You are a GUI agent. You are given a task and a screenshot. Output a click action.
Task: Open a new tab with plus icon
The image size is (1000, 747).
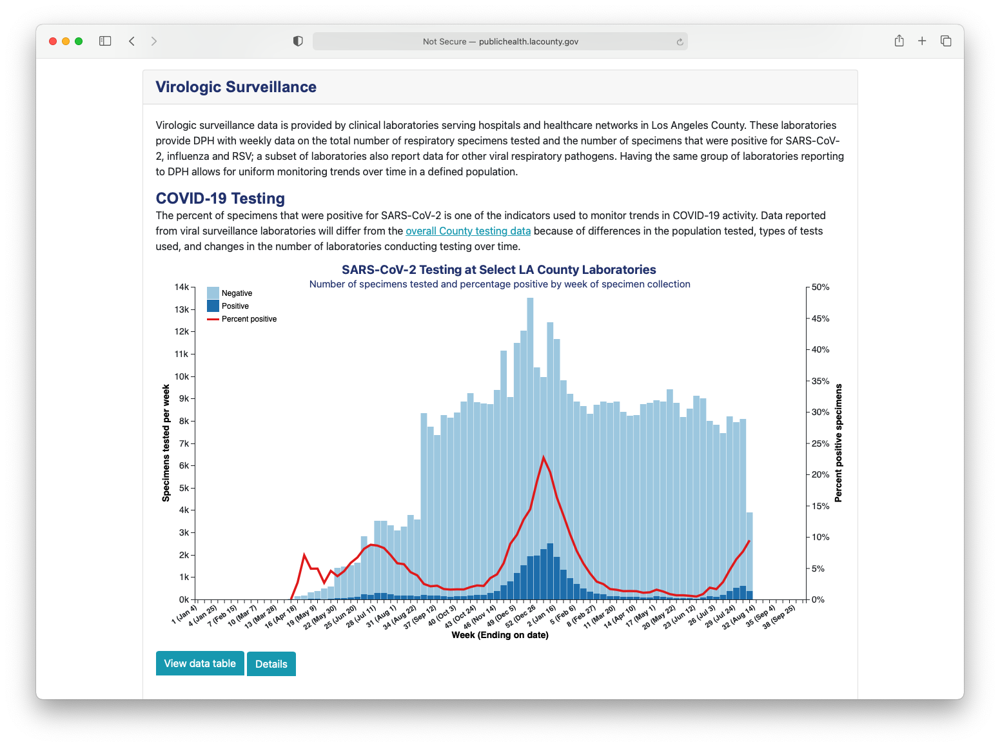[922, 41]
